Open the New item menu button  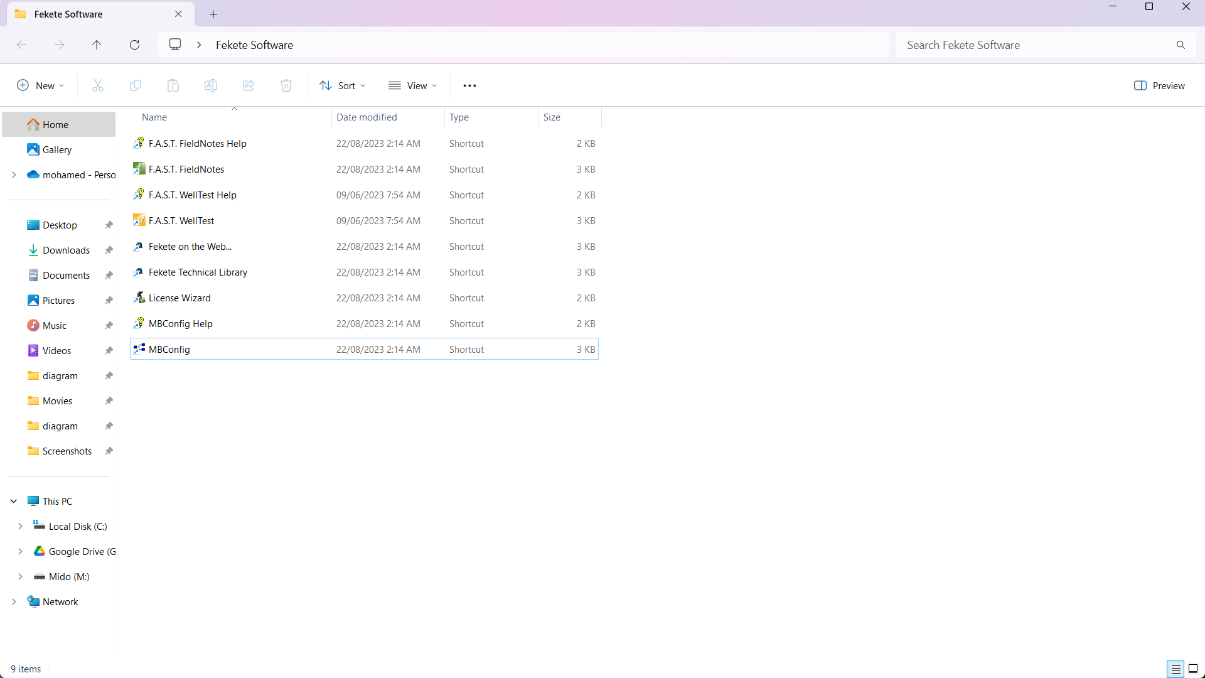point(40,85)
